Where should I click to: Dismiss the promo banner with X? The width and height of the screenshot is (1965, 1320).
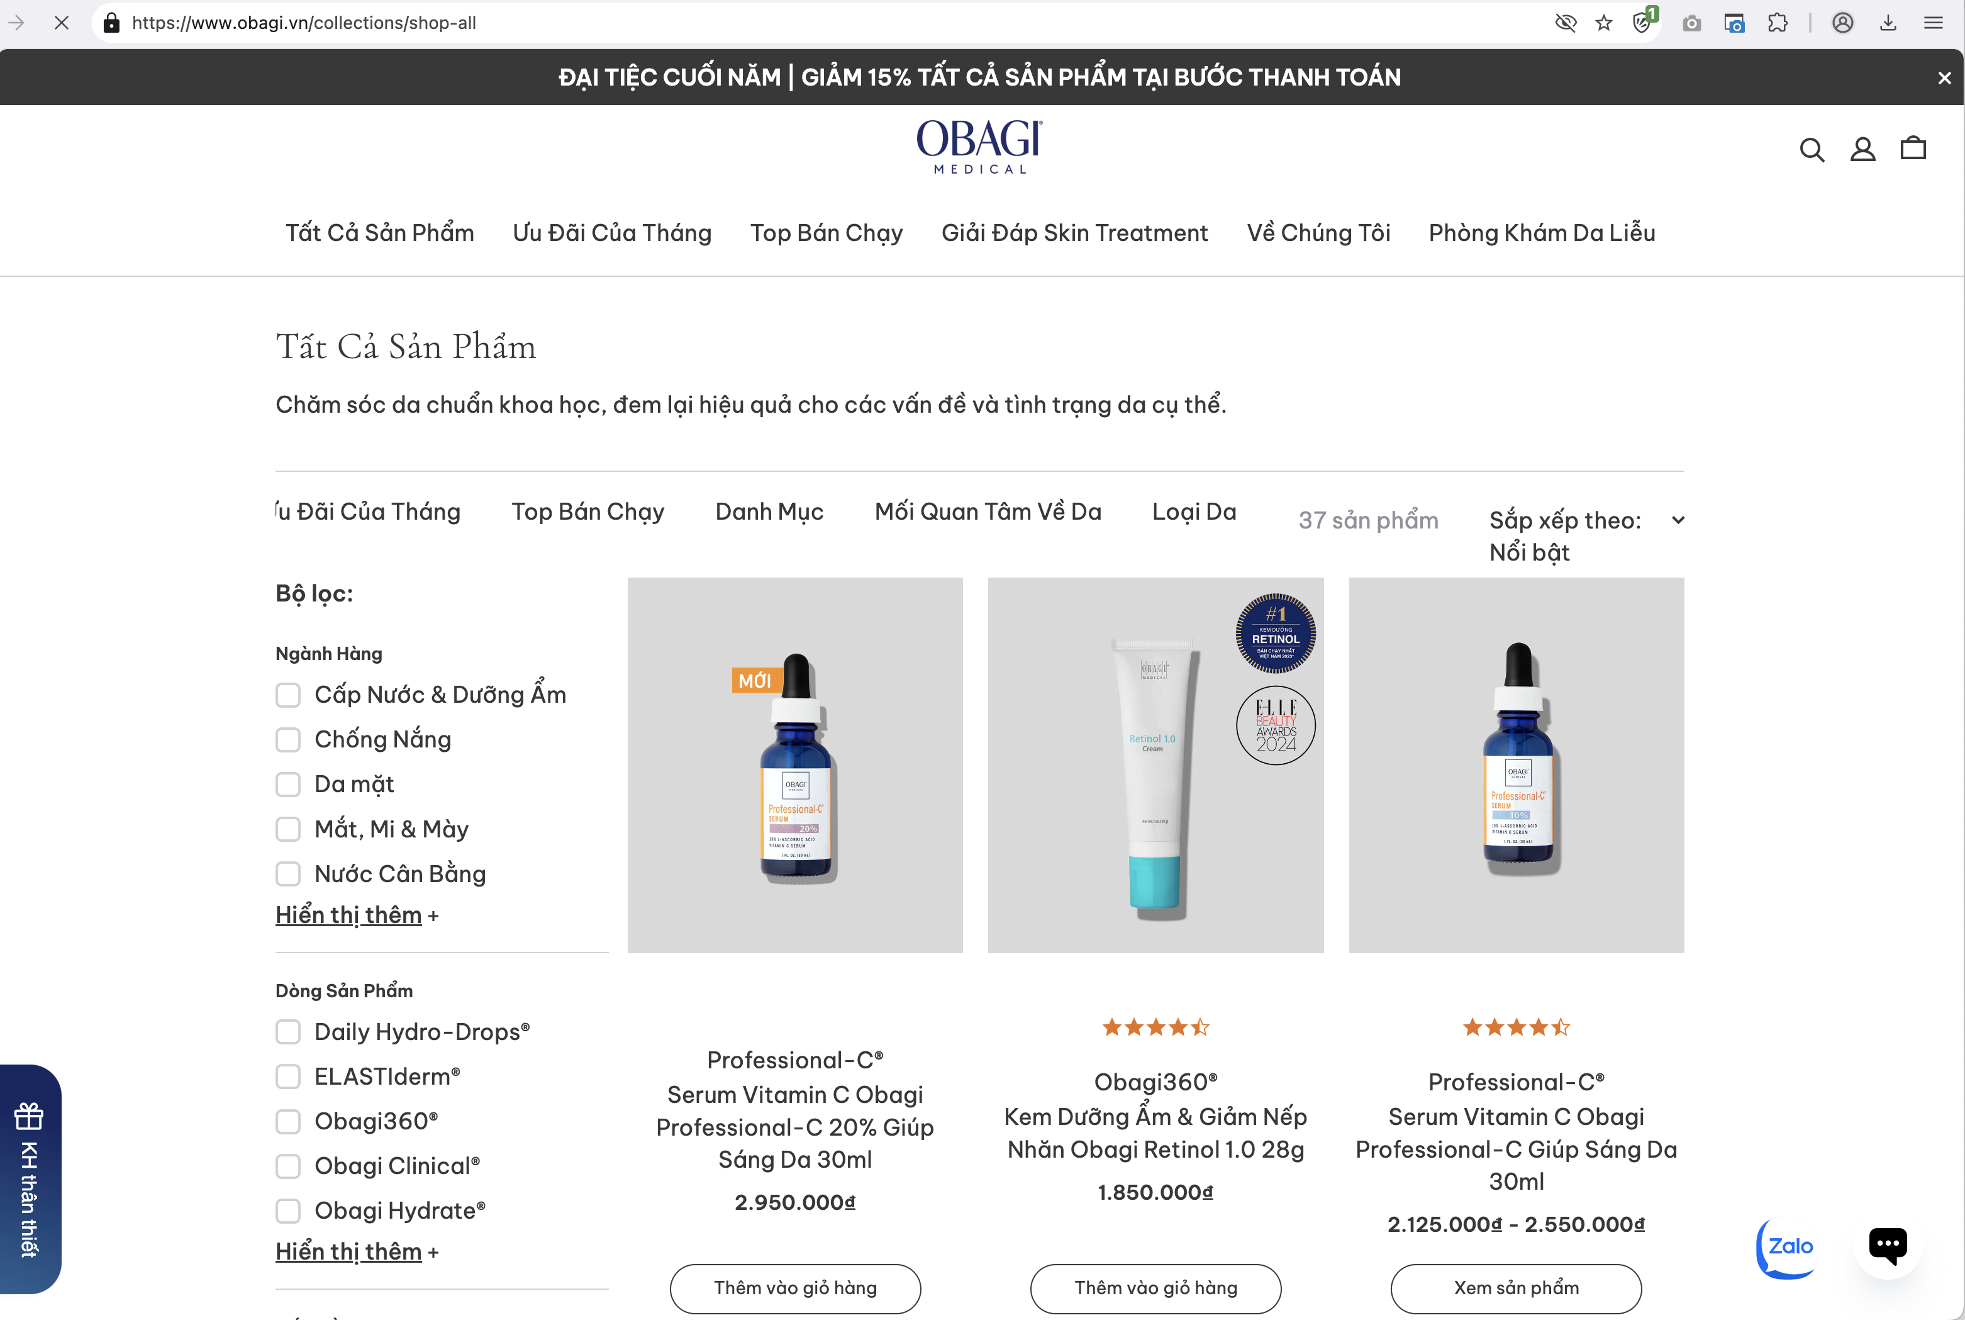[1944, 77]
